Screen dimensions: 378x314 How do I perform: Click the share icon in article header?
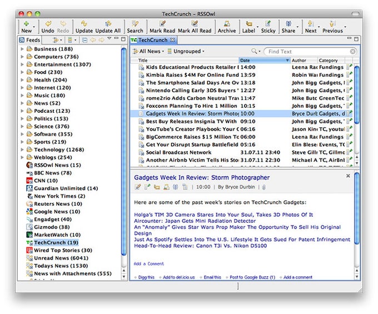coord(176,187)
